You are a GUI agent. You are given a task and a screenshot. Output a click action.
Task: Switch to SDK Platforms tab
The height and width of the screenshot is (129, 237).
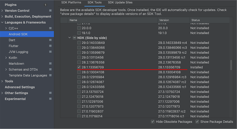(x=71, y=3)
